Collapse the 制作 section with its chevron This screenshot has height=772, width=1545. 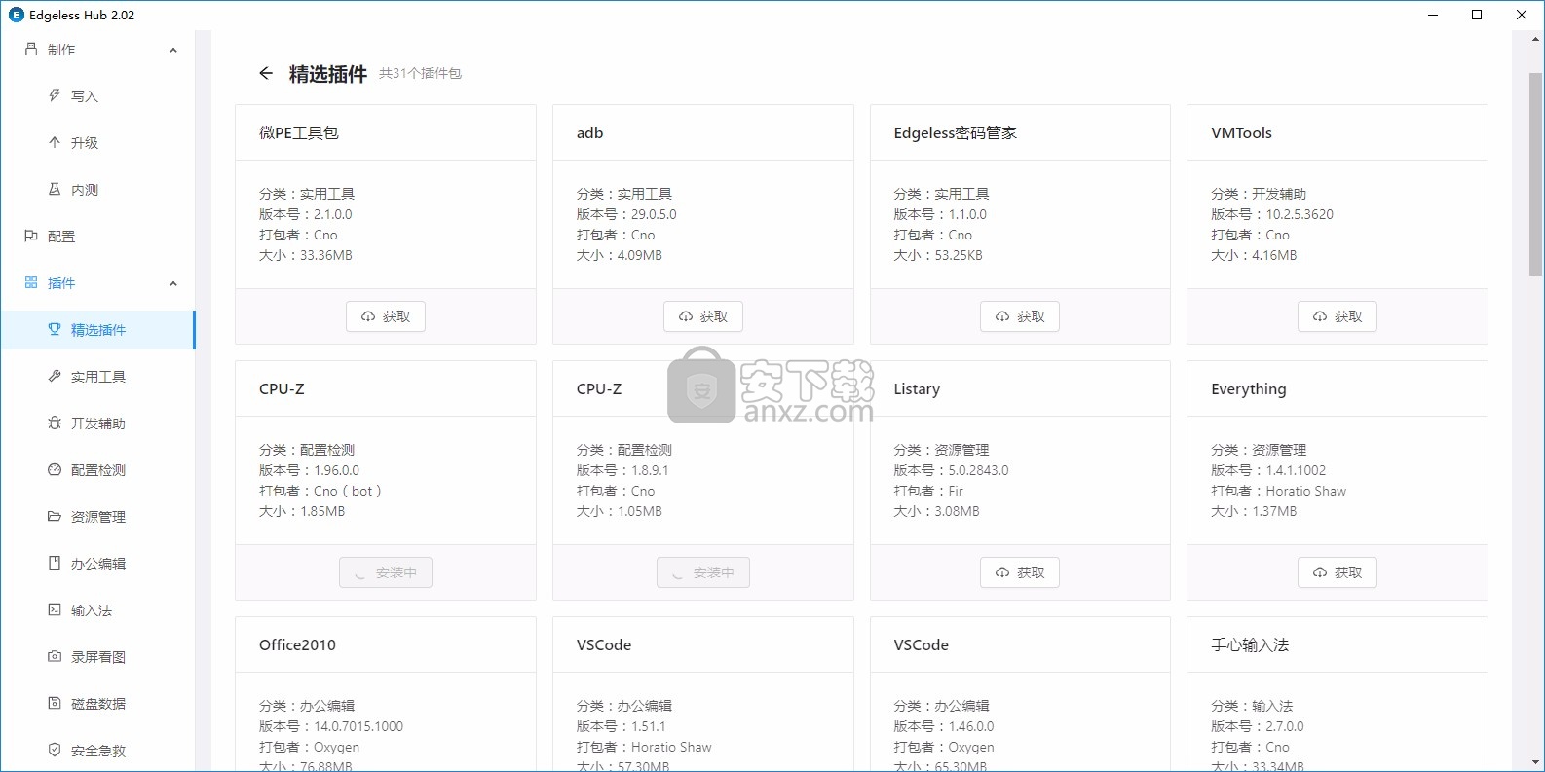click(x=173, y=50)
